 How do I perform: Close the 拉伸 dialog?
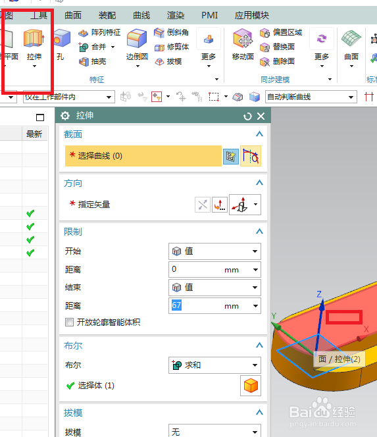click(x=261, y=116)
